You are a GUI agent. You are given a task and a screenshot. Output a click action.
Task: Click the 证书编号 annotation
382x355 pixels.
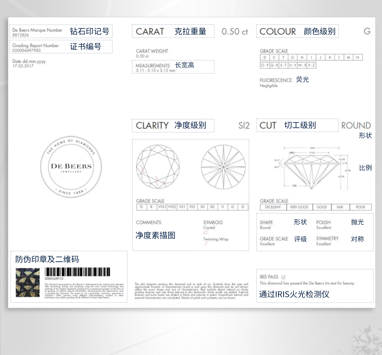coord(86,47)
